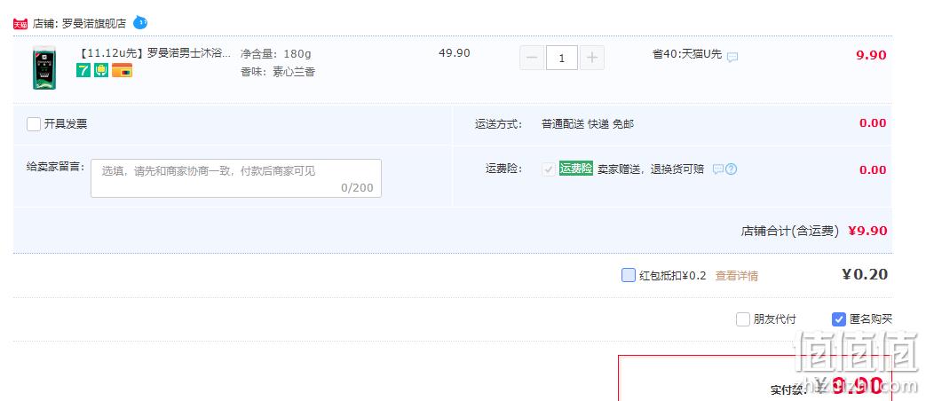This screenshot has width=926, height=401.
Task: Open promotion comment icon beside 天猫U先
Action: click(732, 57)
